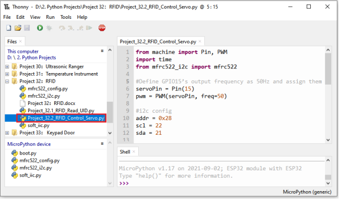The image size is (339, 199).
Task: Open the Run menu
Action: tap(50, 17)
